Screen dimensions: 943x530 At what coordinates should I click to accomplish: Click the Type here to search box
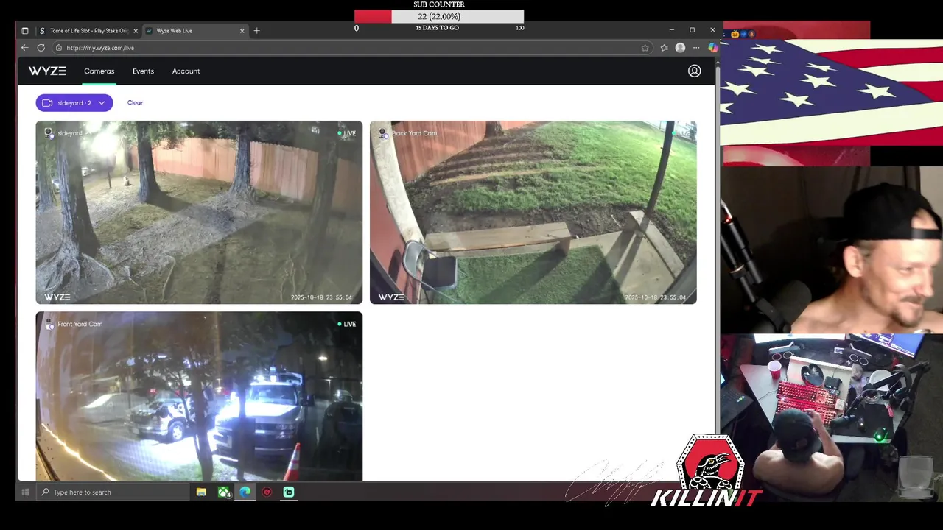[x=111, y=492]
